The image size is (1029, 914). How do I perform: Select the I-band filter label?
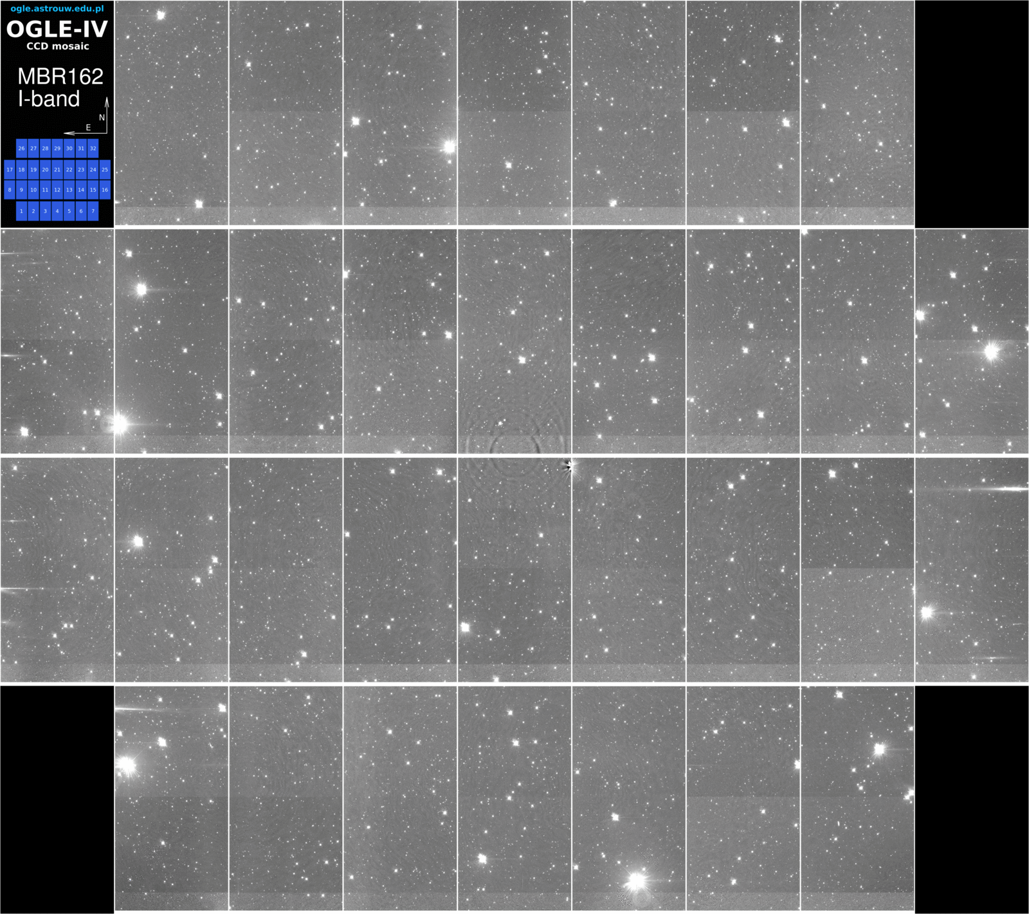click(x=49, y=98)
